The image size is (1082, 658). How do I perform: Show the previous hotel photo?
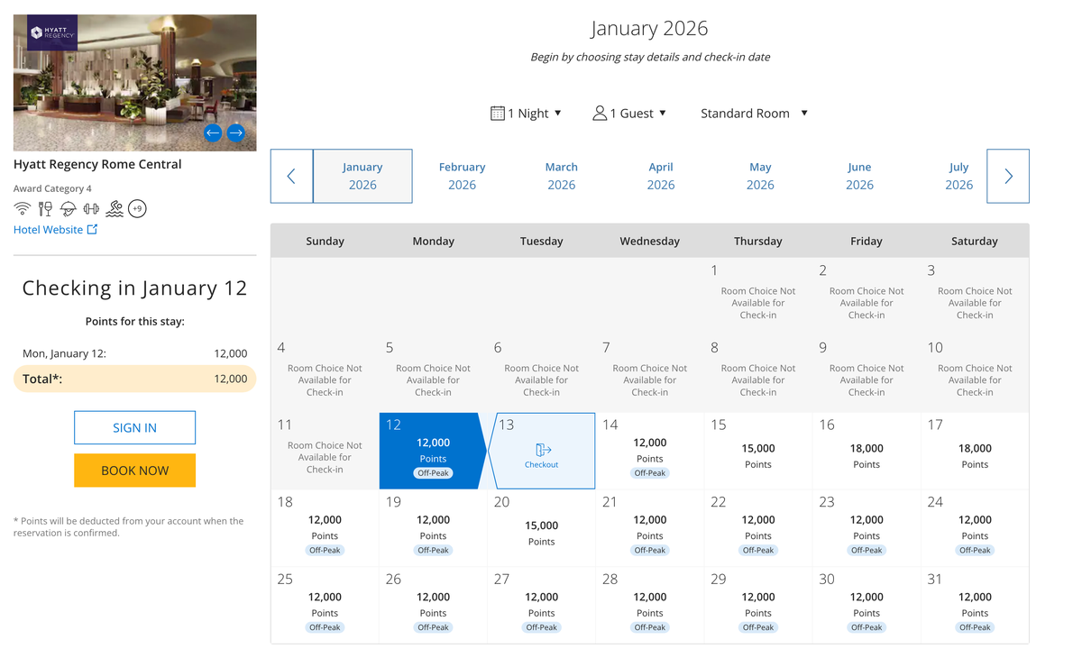[x=213, y=133]
